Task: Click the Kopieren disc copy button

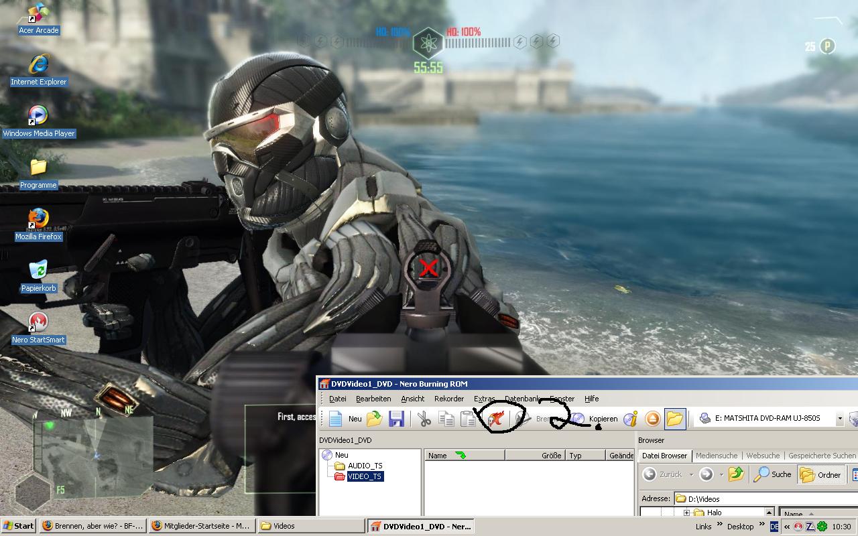Action: pos(596,419)
